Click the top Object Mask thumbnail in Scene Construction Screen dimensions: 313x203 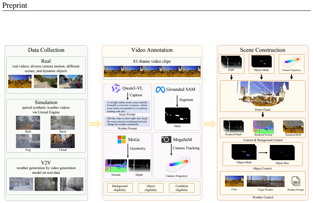click(x=262, y=62)
